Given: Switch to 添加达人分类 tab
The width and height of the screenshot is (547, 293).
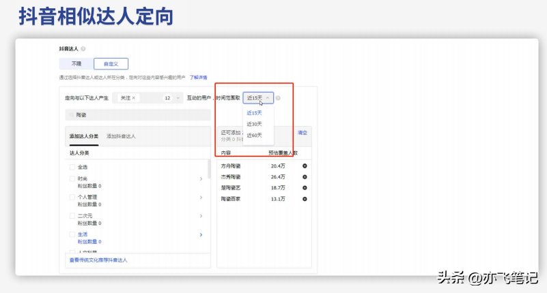Looking at the screenshot, I should click(84, 136).
